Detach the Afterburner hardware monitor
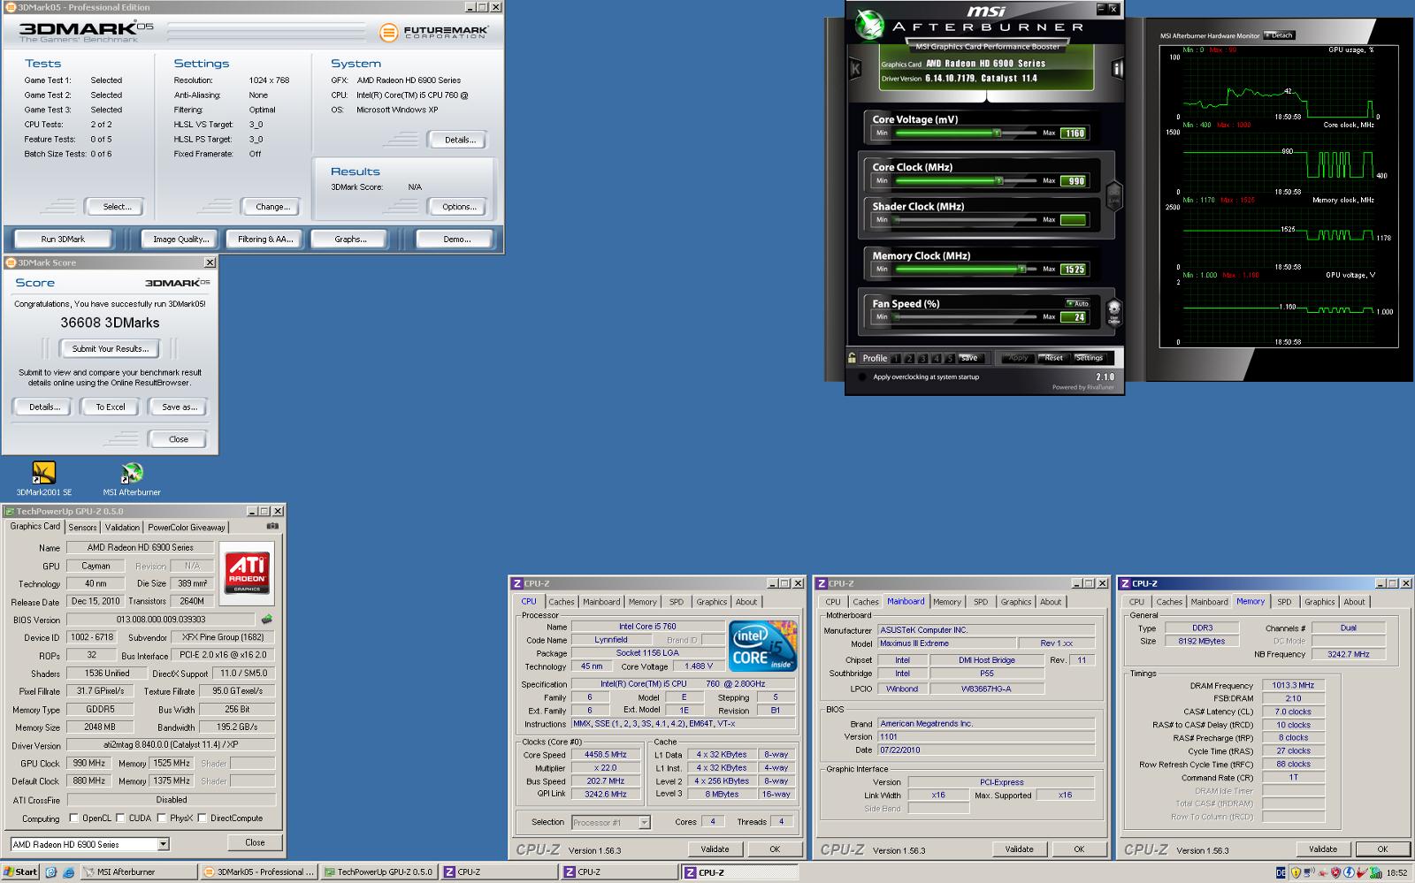Screen dimensions: 1415x883 [1279, 35]
